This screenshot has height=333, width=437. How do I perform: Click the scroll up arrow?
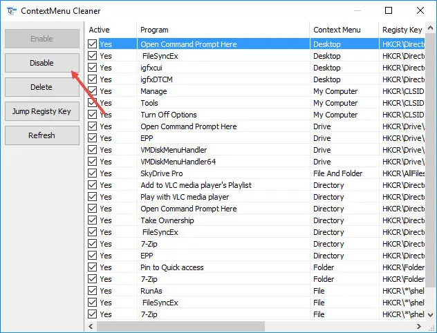click(x=430, y=28)
